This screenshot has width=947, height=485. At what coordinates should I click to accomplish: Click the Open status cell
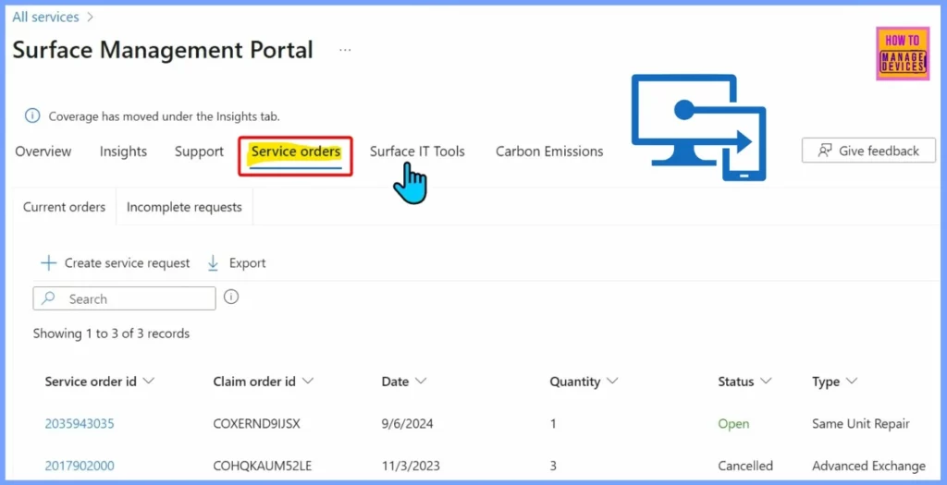733,423
